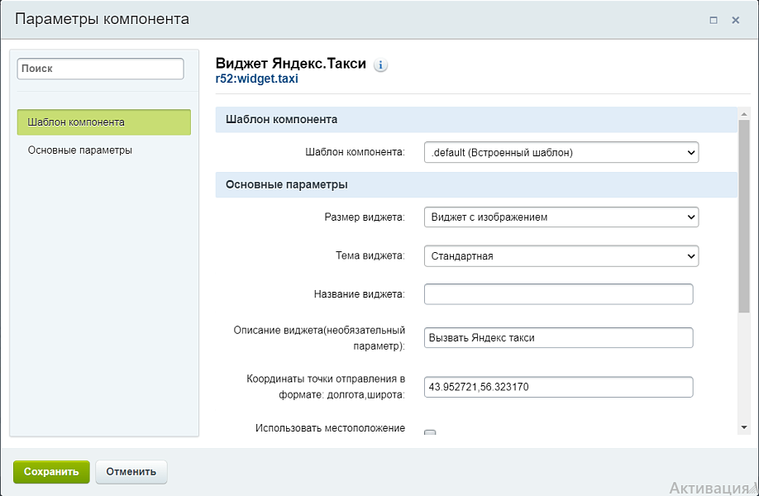Expand the Размер виджета dropdown
This screenshot has width=759, height=496.
click(x=561, y=217)
